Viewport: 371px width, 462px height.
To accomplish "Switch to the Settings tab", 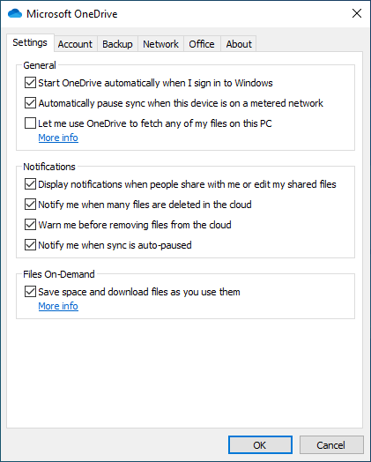I will (30, 42).
